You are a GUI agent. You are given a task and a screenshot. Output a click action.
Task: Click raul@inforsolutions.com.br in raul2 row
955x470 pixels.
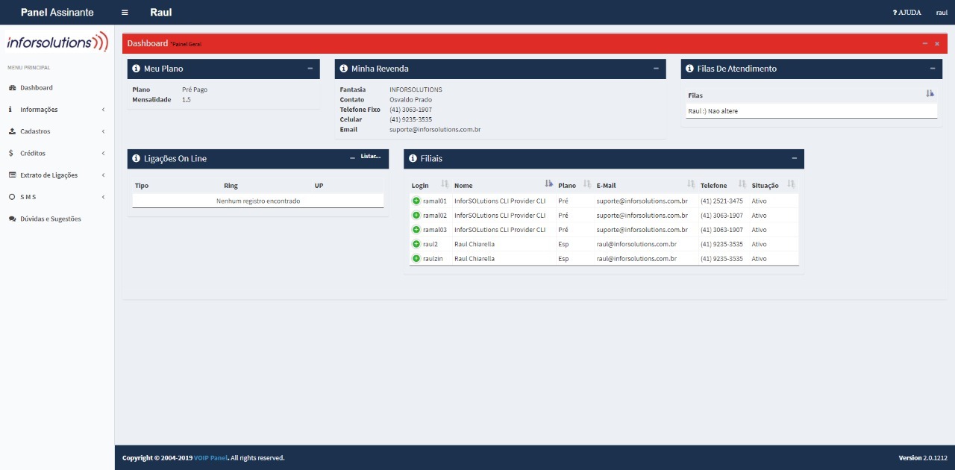click(x=636, y=244)
